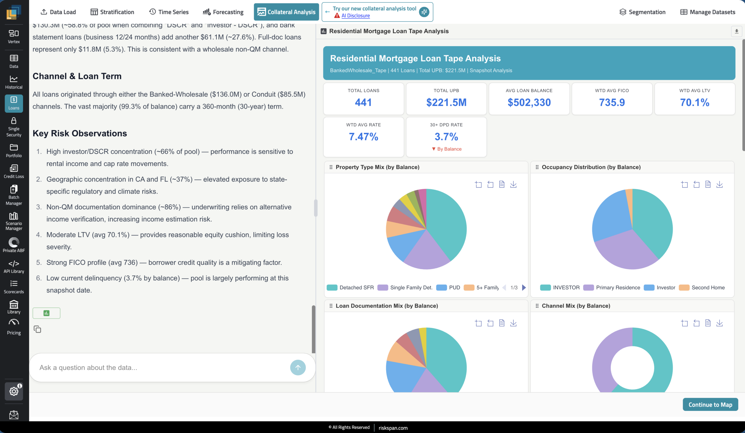Screen dimensions: 745x433
Task: Open riskspan.com footer link
Action: tap(393, 428)
